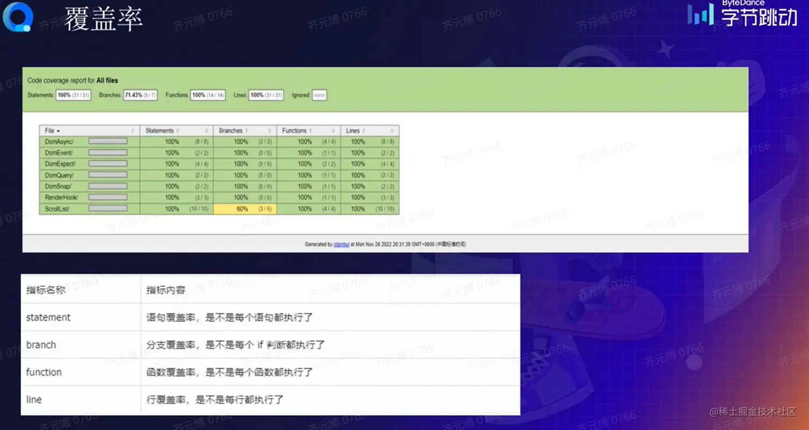This screenshot has height=430, width=809.
Task: Open the DomEvent/ folder link
Action: pyautogui.click(x=59, y=153)
